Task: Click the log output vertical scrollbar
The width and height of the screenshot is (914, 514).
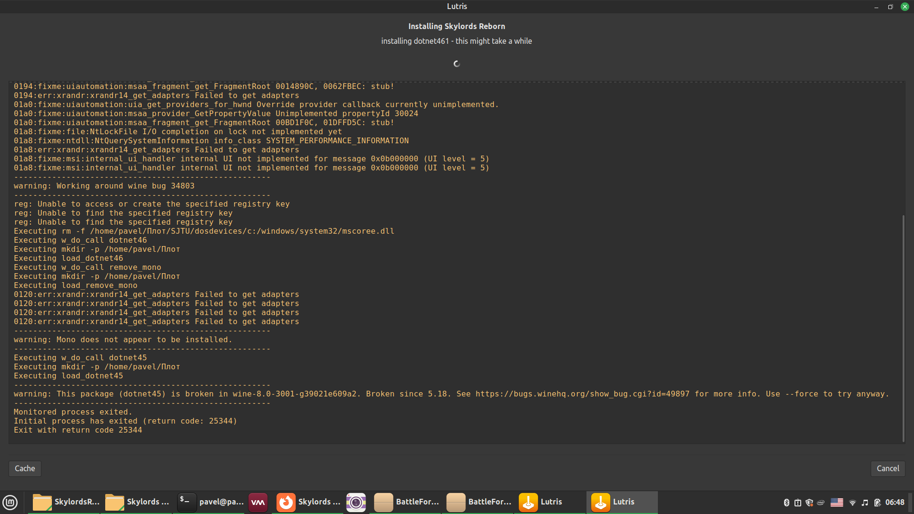Action: pyautogui.click(x=903, y=328)
